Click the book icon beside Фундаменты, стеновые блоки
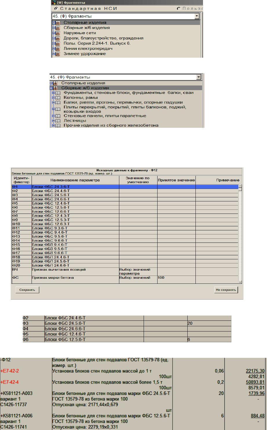This screenshot has height=430, width=267. (58, 93)
